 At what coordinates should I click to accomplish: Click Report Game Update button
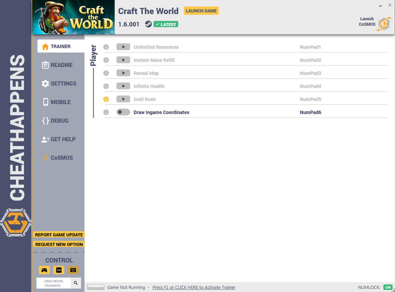click(59, 235)
